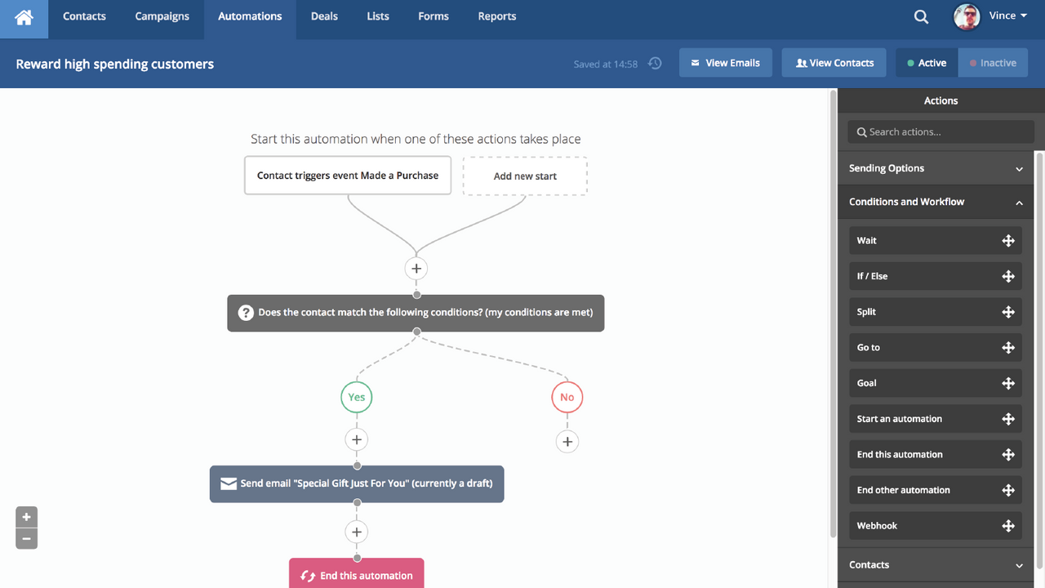Switch the automation to Inactive

(x=993, y=62)
